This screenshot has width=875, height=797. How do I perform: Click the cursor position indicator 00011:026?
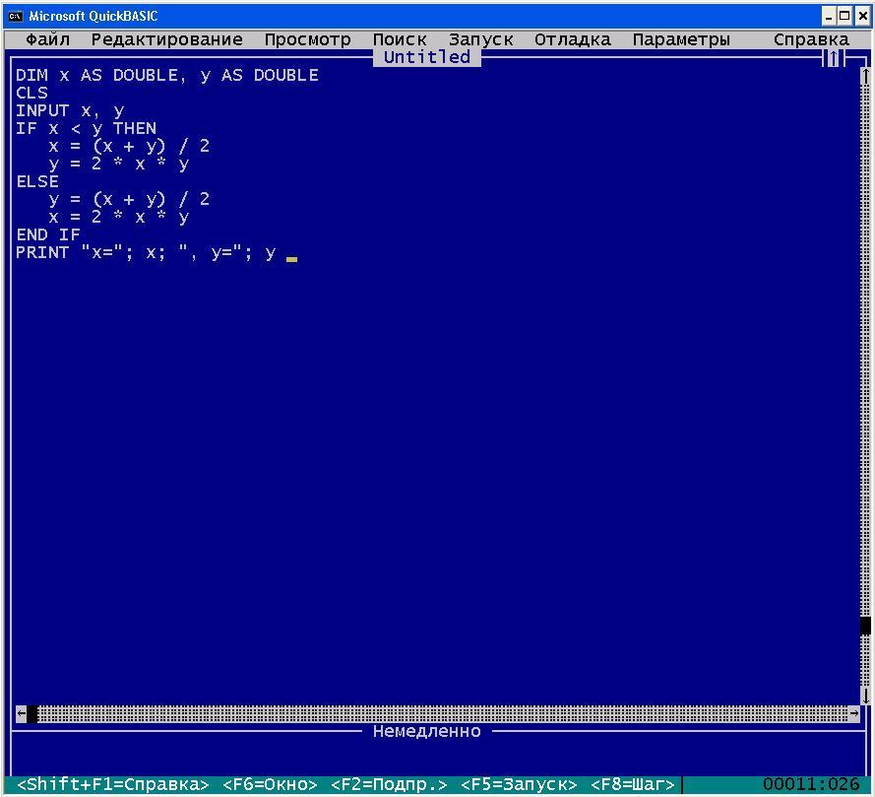(811, 785)
